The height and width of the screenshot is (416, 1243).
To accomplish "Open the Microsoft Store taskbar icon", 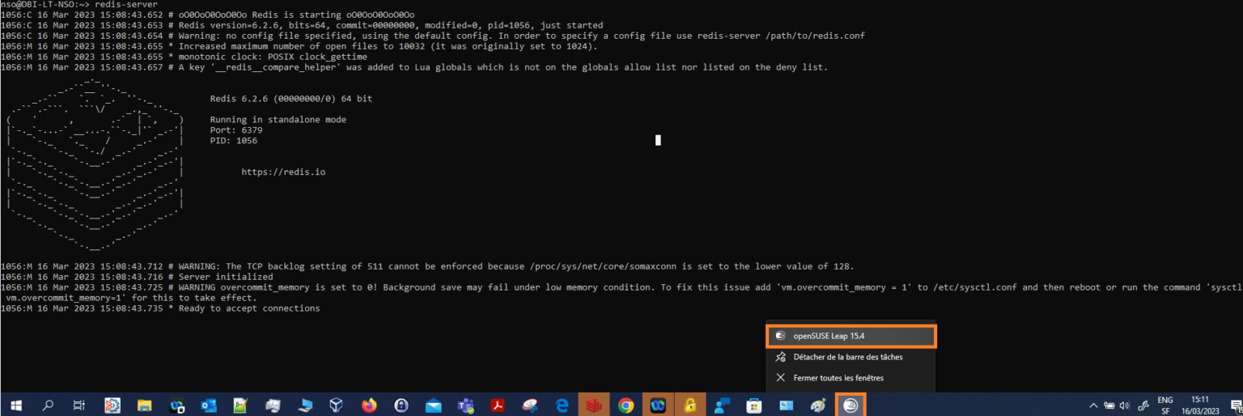I will pyautogui.click(x=753, y=405).
